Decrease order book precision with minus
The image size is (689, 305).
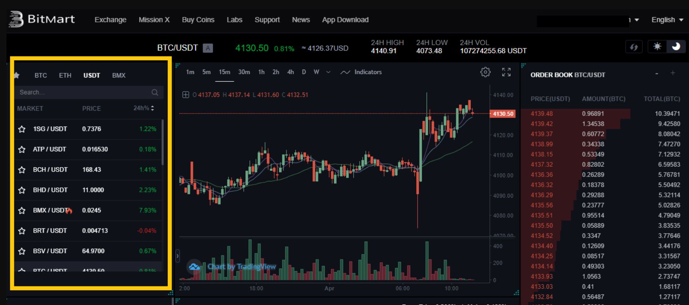[x=656, y=73]
